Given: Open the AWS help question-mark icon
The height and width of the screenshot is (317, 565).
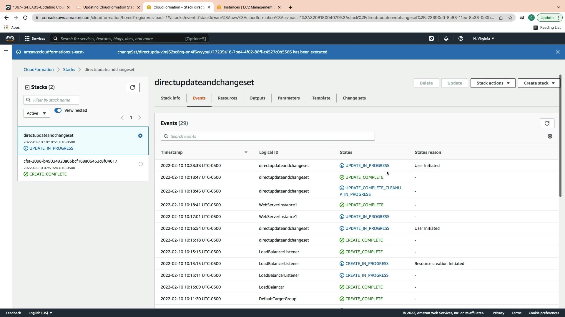Looking at the screenshot, I should tap(461, 38).
